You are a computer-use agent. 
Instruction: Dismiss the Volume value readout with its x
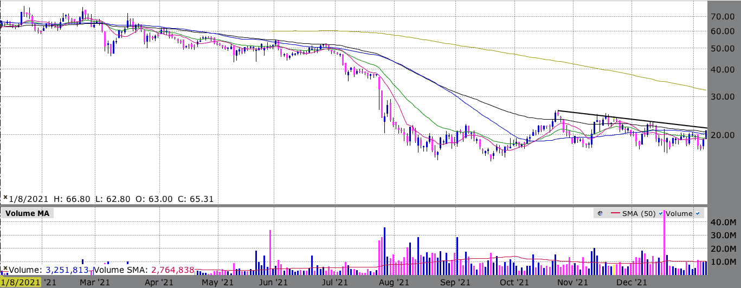(5, 269)
